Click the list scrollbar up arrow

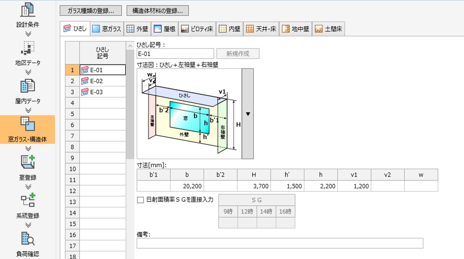(130, 46)
